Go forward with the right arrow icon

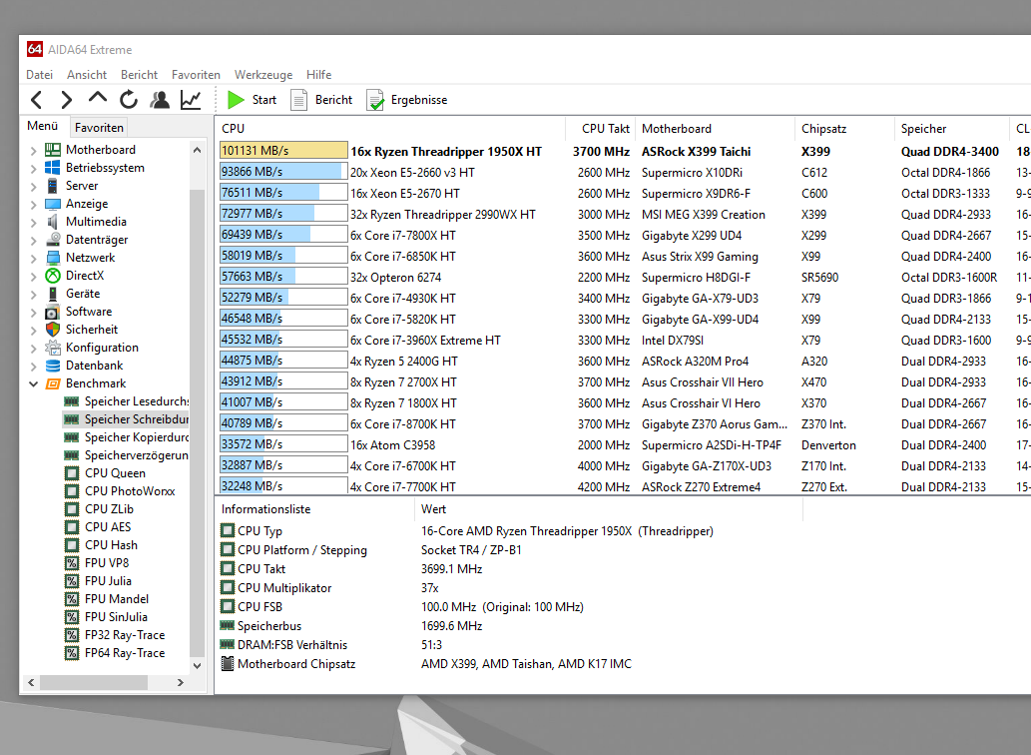coord(67,100)
